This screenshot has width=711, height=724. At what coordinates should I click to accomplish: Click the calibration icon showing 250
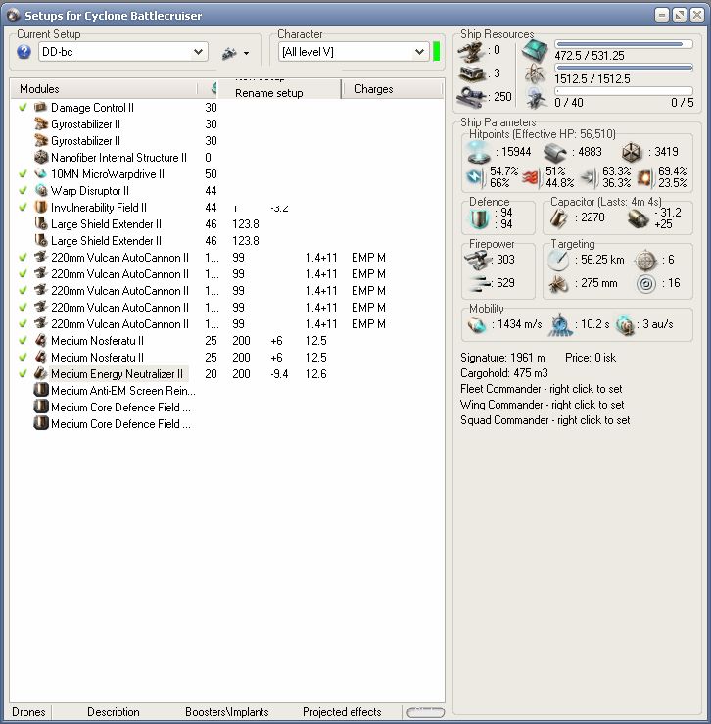tap(470, 97)
